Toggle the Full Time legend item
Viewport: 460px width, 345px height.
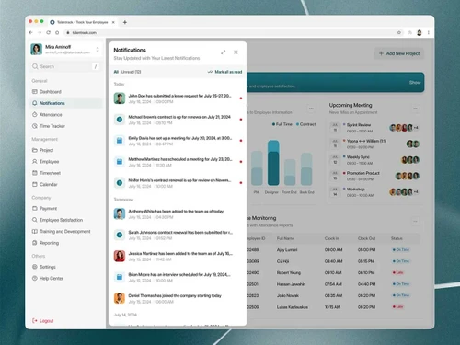pos(282,124)
